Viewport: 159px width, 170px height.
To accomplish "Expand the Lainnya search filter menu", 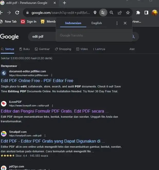I will pyautogui.click(x=99, y=49).
